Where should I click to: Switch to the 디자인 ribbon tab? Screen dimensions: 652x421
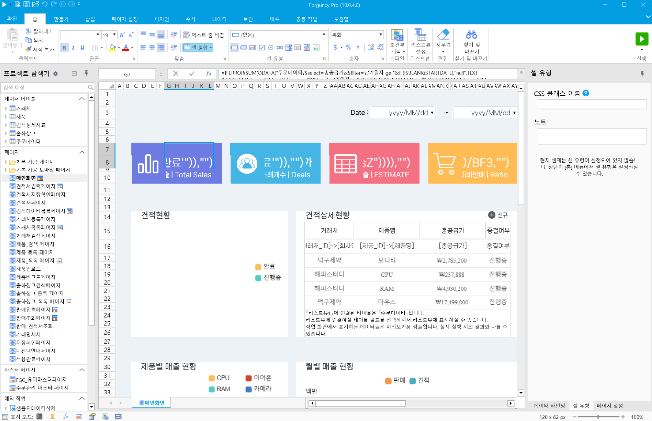point(162,19)
